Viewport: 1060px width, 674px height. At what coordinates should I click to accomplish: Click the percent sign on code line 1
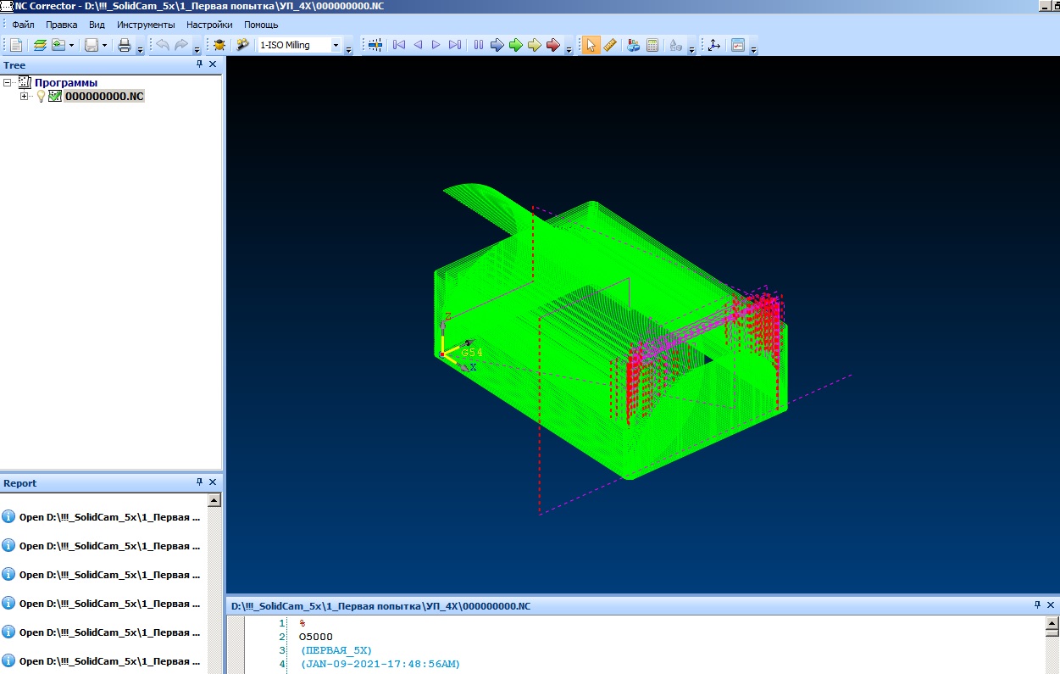pyautogui.click(x=302, y=623)
